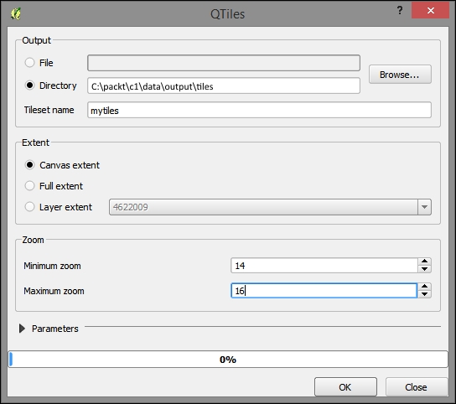This screenshot has width=456, height=404.
Task: Click the help question mark button
Action: (400, 10)
